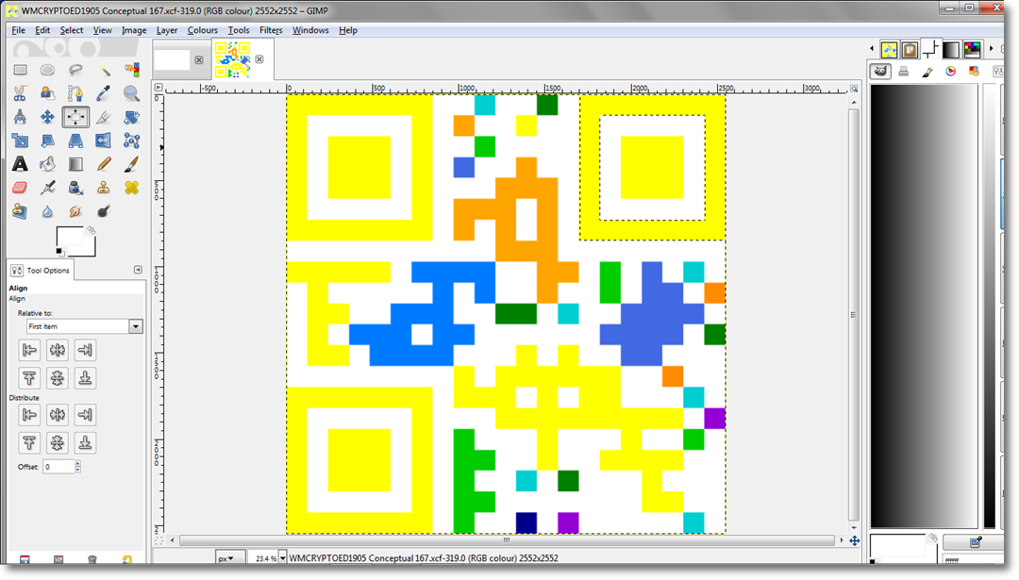
Task: Open the Tool Options tab configuration menu
Action: (x=138, y=270)
